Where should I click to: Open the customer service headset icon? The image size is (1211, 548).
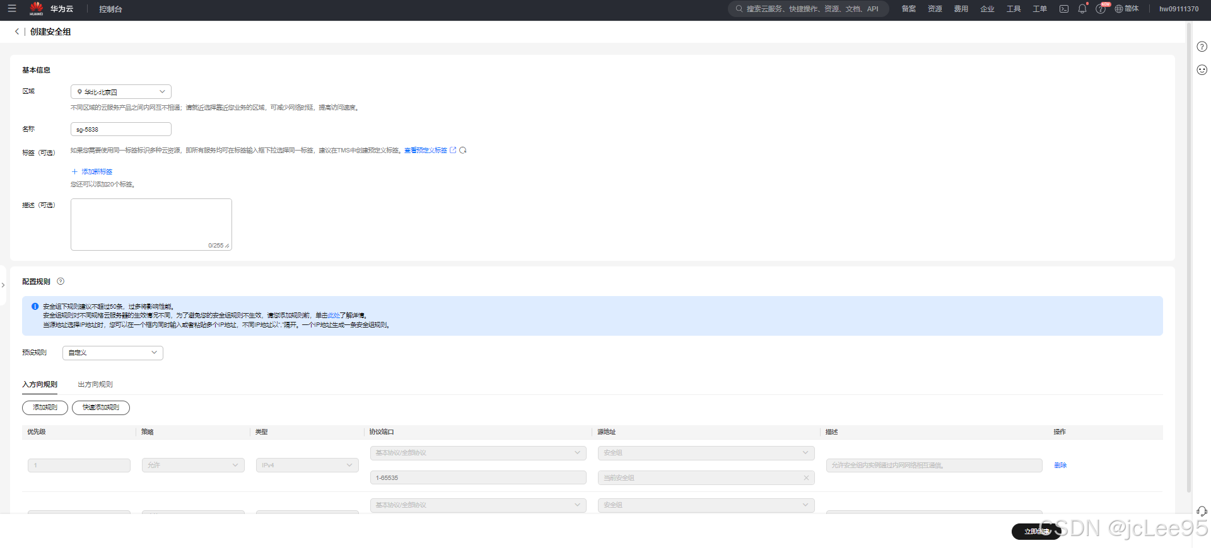click(1202, 511)
